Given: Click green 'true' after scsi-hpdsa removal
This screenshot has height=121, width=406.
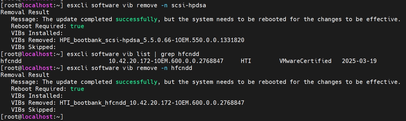Looking at the screenshot, I should tap(77, 26).
